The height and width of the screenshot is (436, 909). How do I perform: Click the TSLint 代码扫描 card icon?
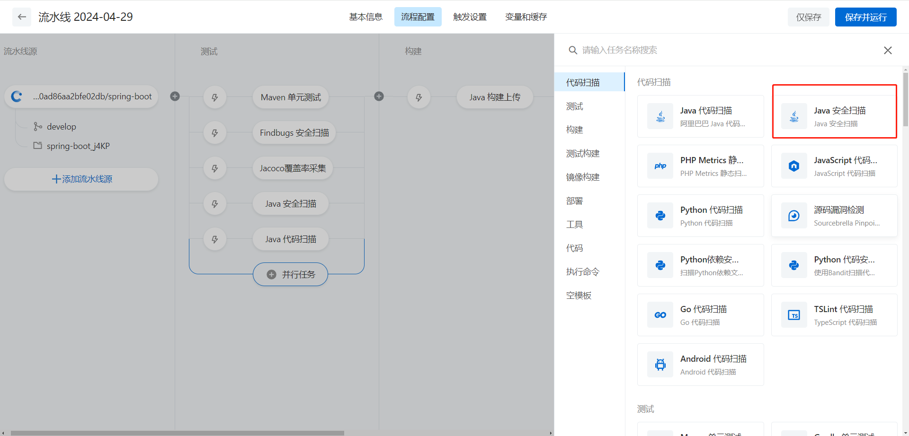794,315
